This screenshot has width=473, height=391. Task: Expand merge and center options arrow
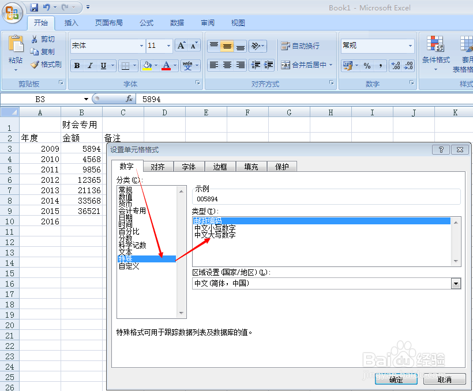(x=331, y=65)
